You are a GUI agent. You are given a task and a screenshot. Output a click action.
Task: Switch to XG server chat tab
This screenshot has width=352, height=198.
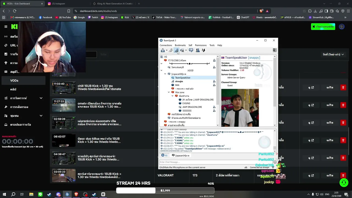164,156
